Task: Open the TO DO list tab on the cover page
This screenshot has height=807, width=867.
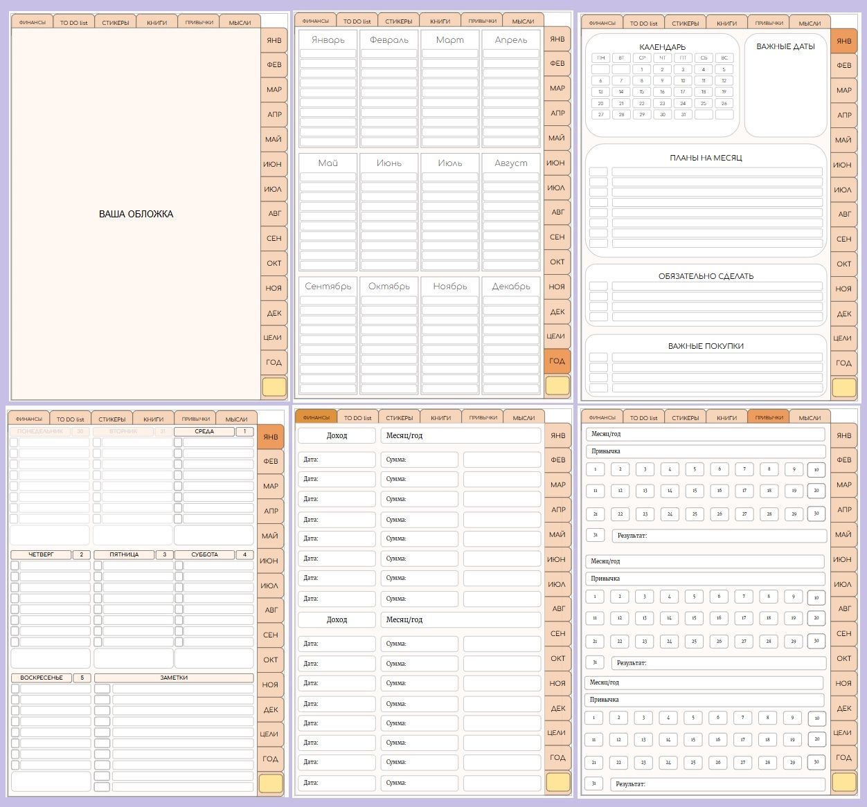Action: pos(73,22)
